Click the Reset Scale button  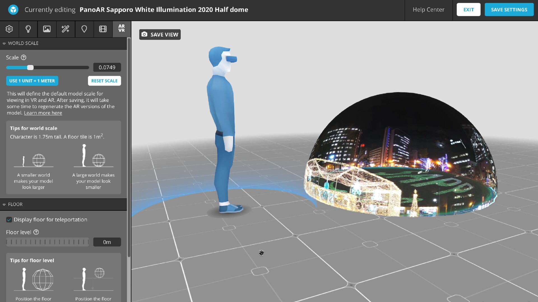tap(105, 81)
